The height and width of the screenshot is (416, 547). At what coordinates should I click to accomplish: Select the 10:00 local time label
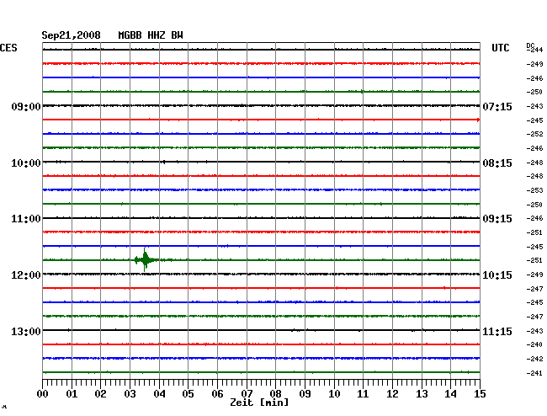pyautogui.click(x=26, y=163)
